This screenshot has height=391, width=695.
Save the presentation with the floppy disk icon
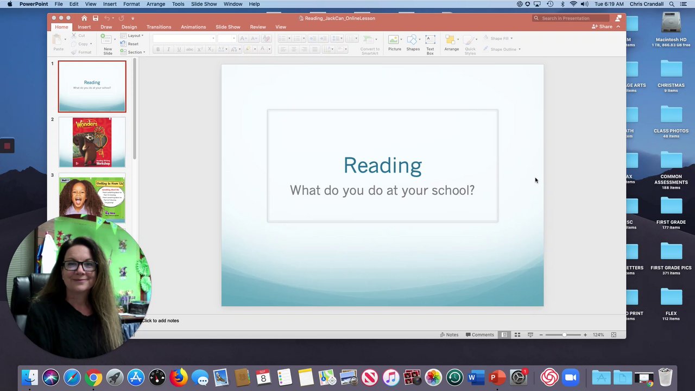pyautogui.click(x=96, y=18)
